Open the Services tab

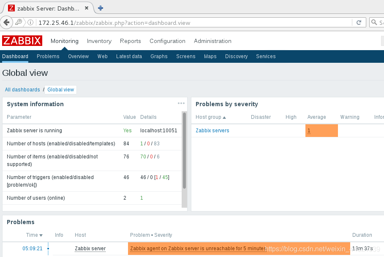click(266, 56)
